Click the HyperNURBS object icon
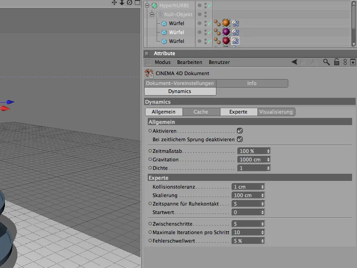The height and width of the screenshot is (268, 357). pos(154,5)
